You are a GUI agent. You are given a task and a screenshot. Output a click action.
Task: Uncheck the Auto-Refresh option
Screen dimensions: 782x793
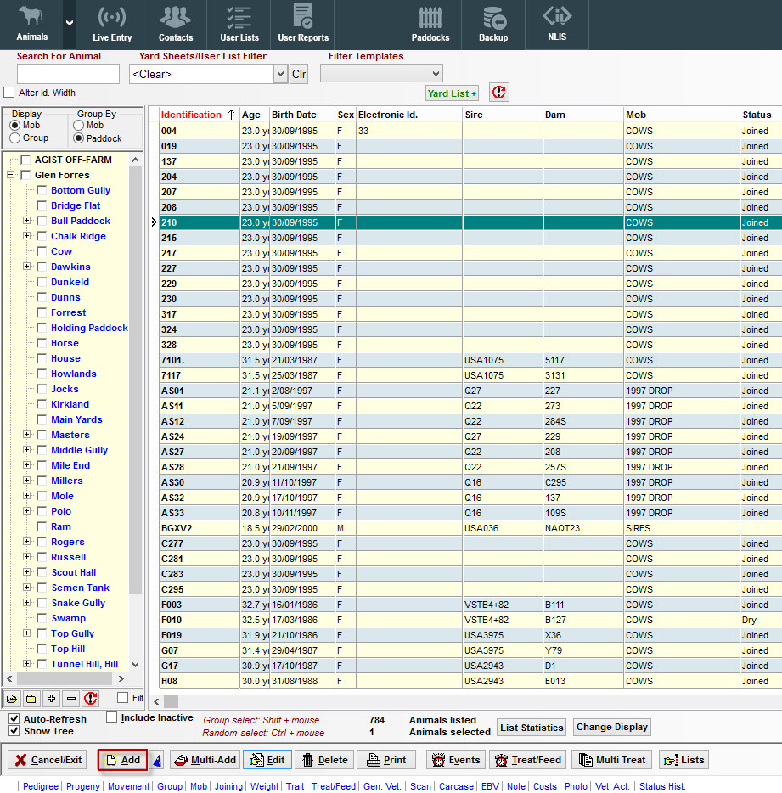14,719
